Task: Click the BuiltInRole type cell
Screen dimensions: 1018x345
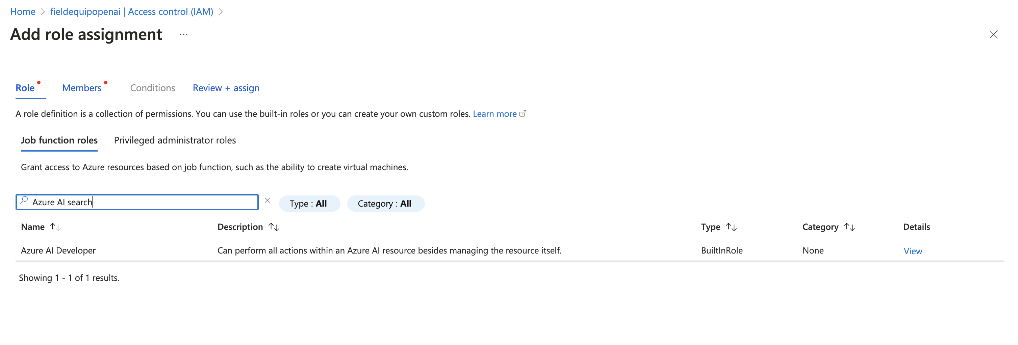Action: tap(721, 250)
